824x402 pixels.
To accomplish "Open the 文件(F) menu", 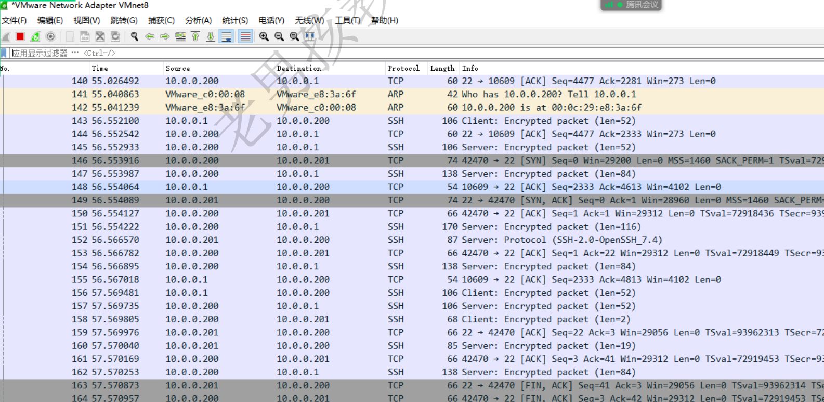I will click(14, 20).
